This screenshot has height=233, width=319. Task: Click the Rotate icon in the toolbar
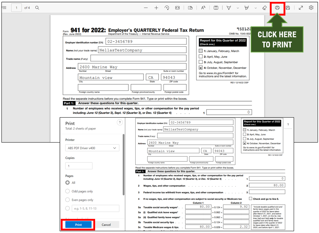(x=167, y=8)
